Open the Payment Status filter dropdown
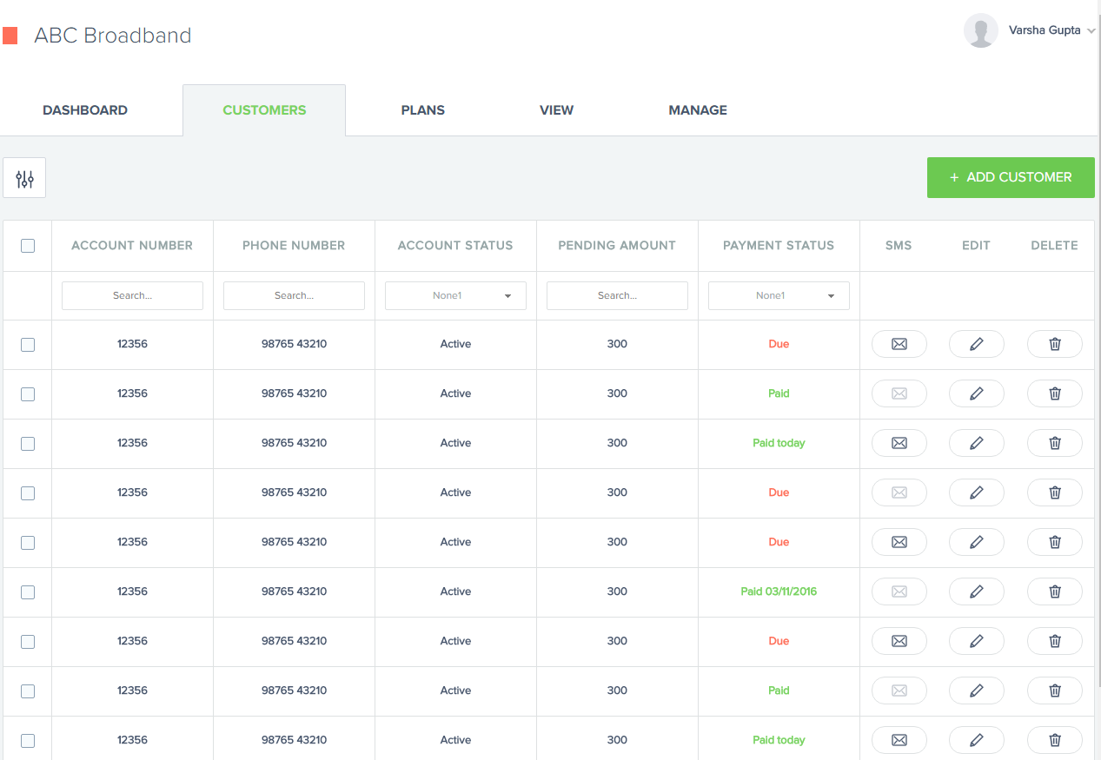 click(x=779, y=296)
